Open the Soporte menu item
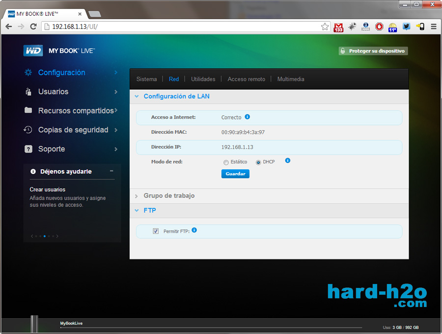Viewport: 442px width, 334px height. point(52,149)
